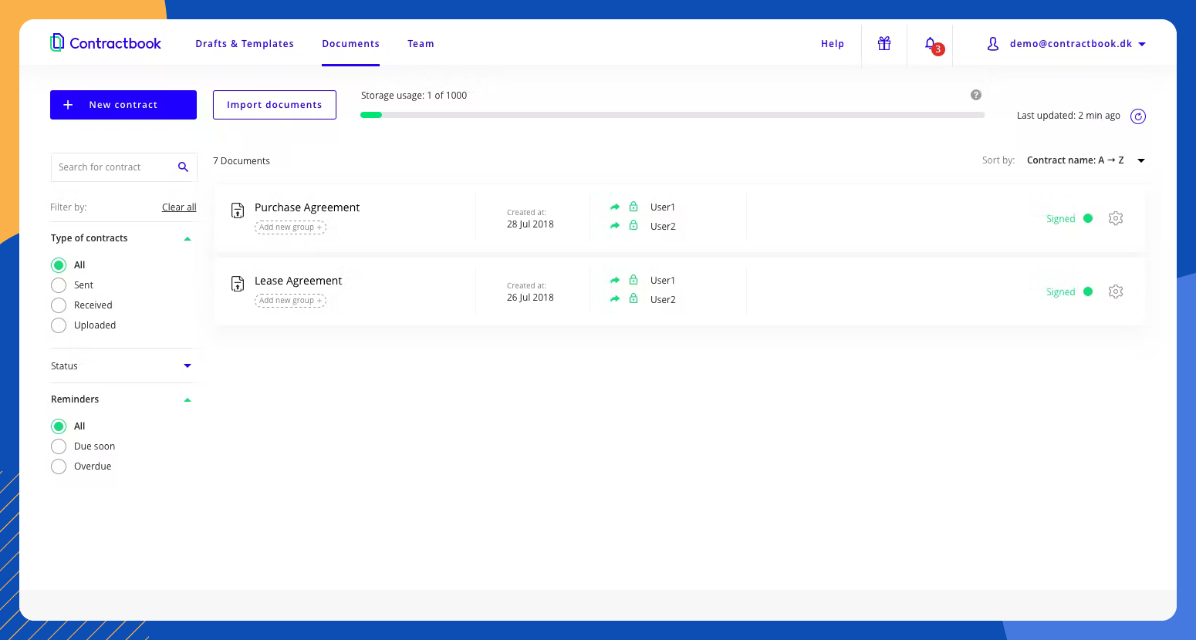The width and height of the screenshot is (1196, 640).
Task: Collapse the Reminders filter section
Action: pos(187,399)
